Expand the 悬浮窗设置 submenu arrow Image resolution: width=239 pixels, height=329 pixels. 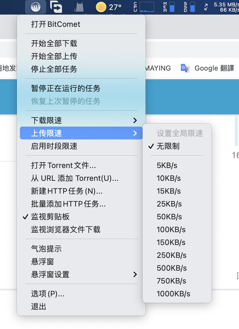click(x=135, y=274)
